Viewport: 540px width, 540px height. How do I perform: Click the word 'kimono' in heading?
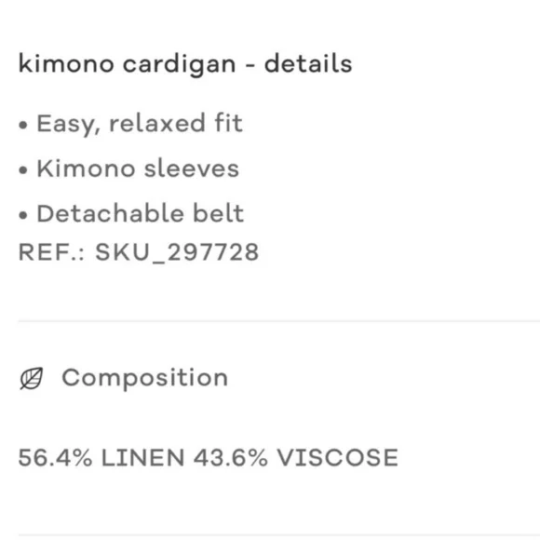pyautogui.click(x=66, y=63)
